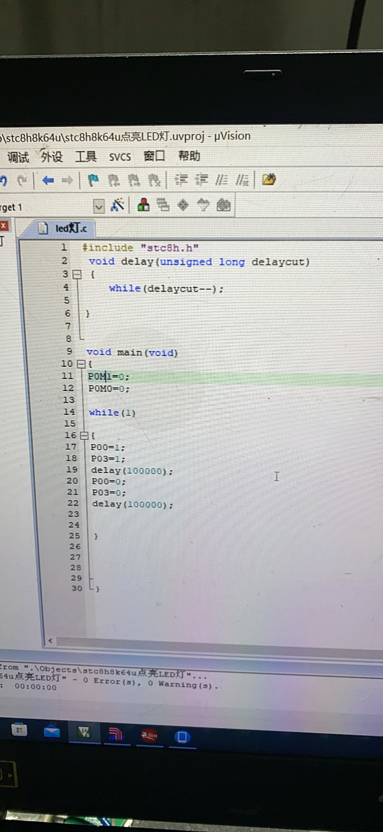Screen dimensions: 383x832
Task: Open the 调试 menu
Action: (x=18, y=157)
